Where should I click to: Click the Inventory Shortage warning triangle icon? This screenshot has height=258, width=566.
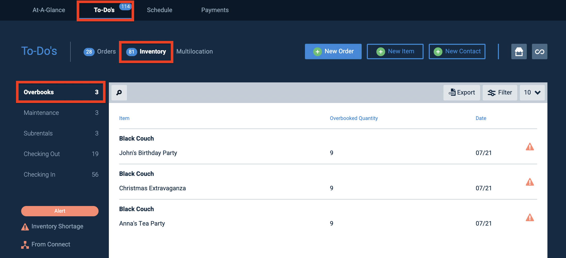click(25, 227)
